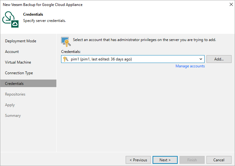Click the window title 'New Veeam Backup for Google Cloud Appliance'
Image resolution: width=235 pixels, height=166 pixels.
pos(43,5)
